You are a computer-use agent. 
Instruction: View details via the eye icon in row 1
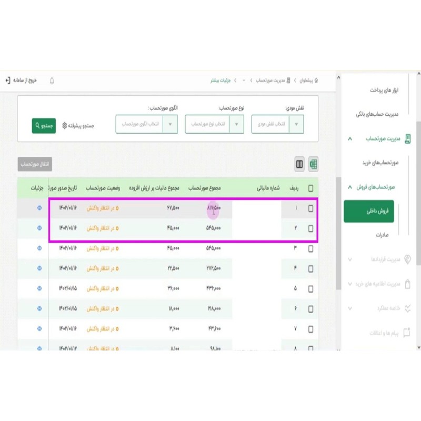39,208
